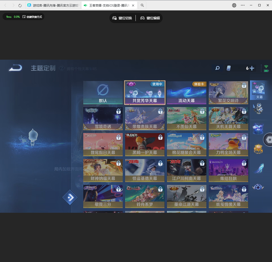The image size is (272, 262).
Task: Click 键位切换 button
Action: click(x=122, y=18)
